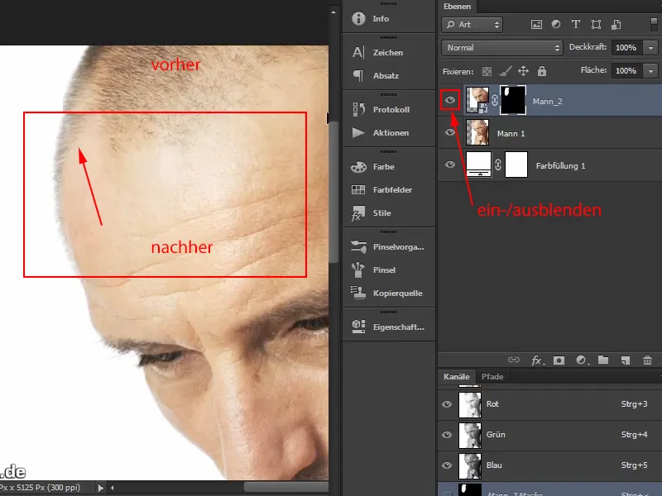Toggle mask link on Farbfüllung 1
The height and width of the screenshot is (496, 662).
[x=498, y=165]
